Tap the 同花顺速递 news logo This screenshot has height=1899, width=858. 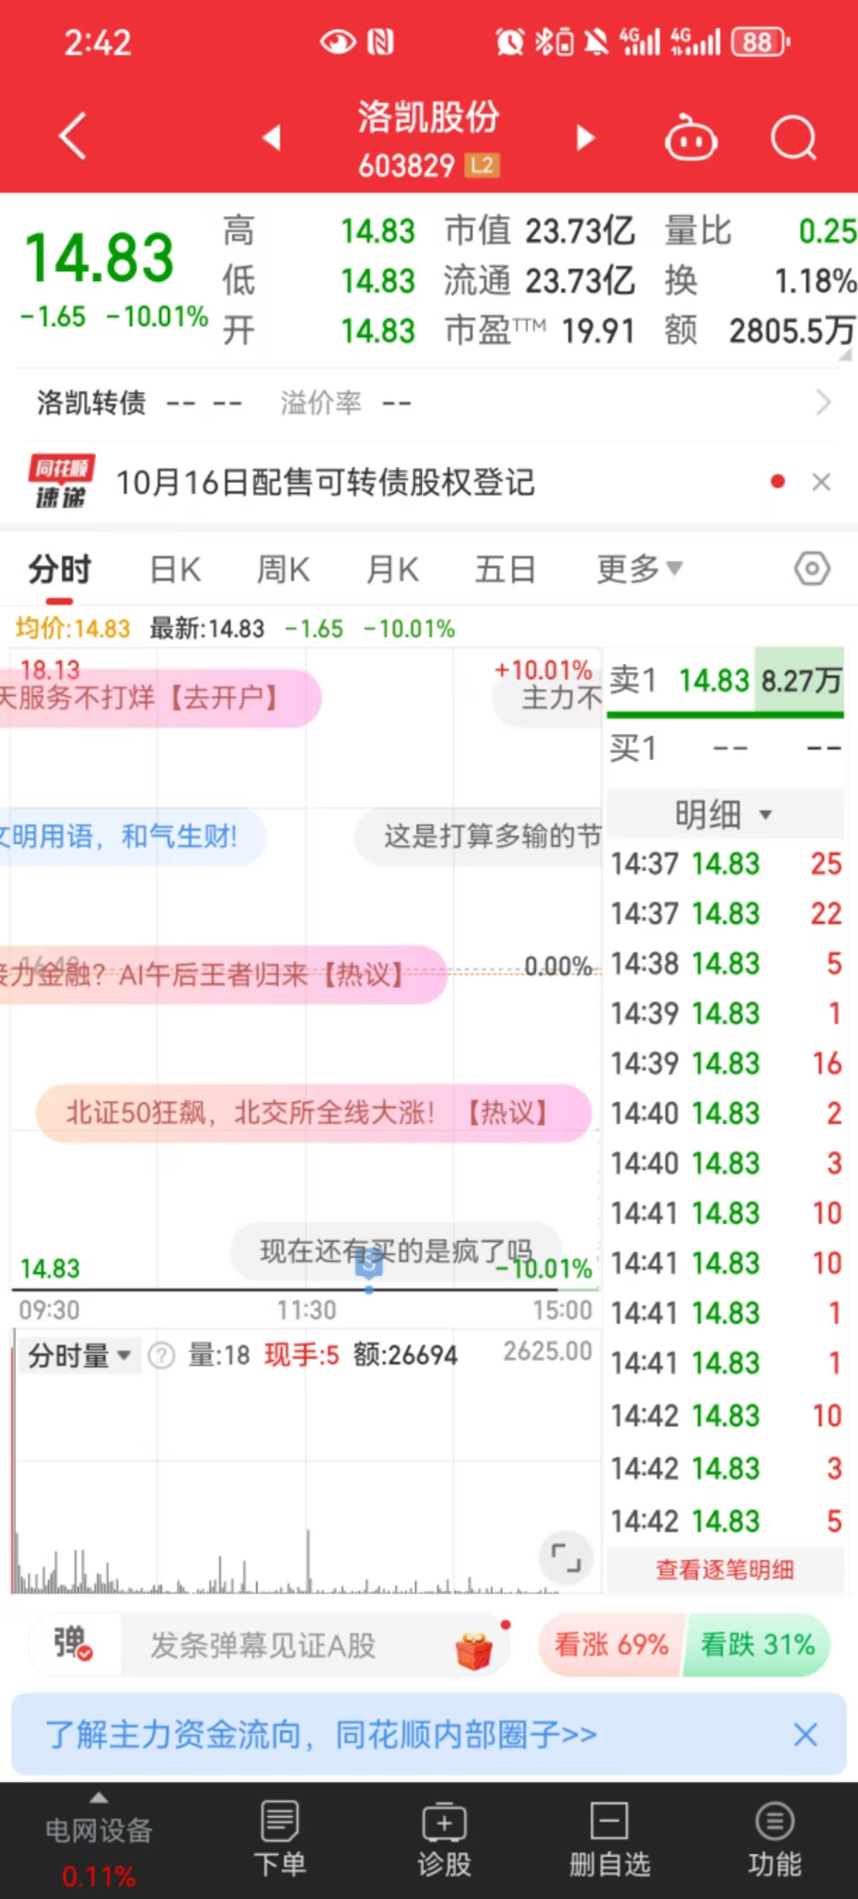tap(61, 482)
